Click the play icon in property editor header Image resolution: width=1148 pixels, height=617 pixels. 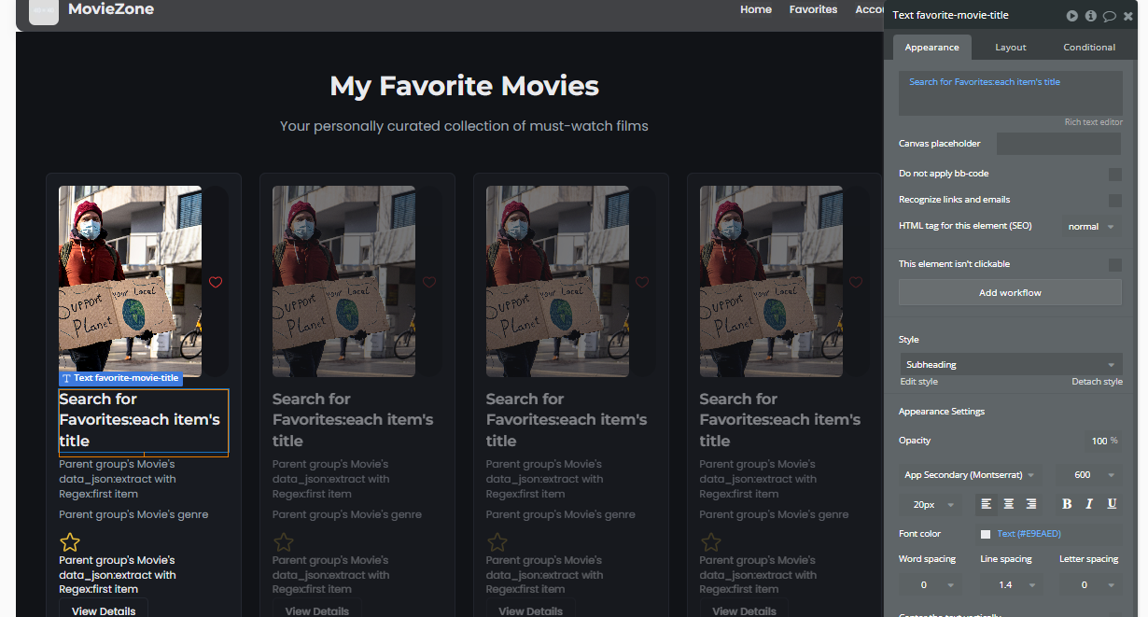(x=1072, y=16)
